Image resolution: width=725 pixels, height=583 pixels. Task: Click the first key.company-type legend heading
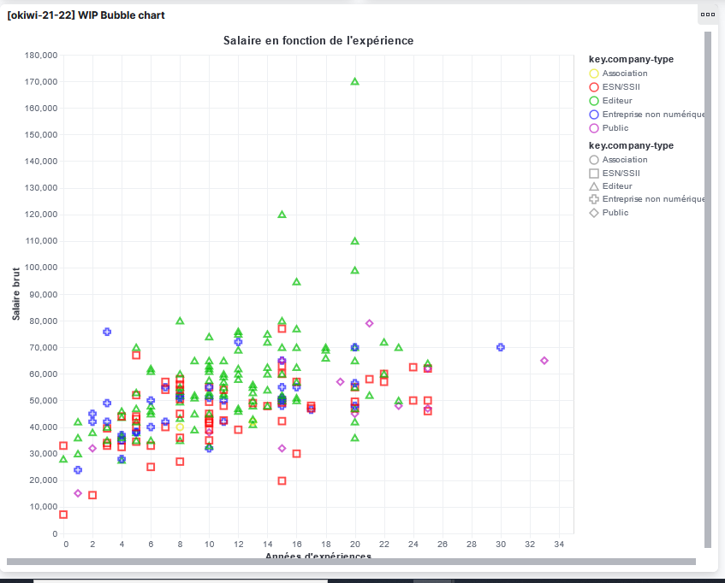(x=631, y=60)
